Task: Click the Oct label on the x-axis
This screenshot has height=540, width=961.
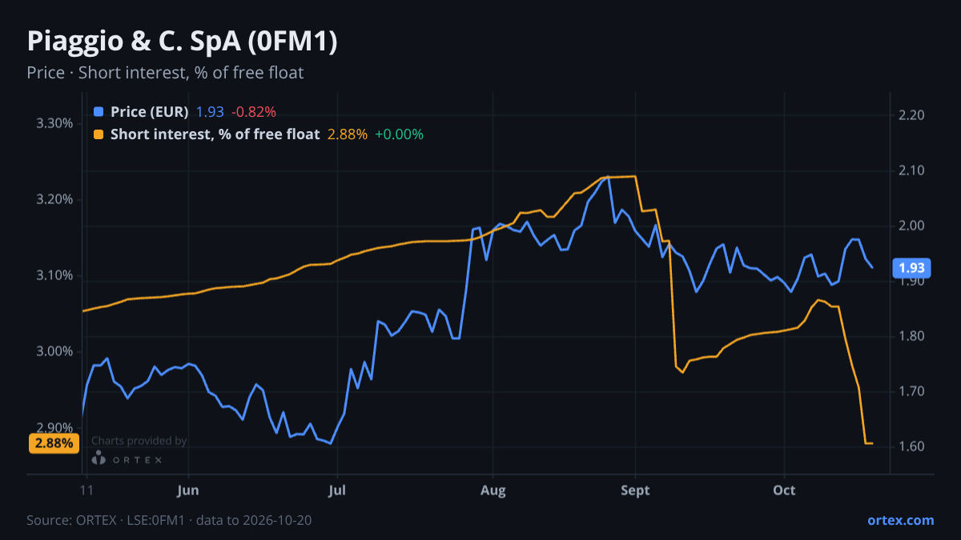Action: 784,490
